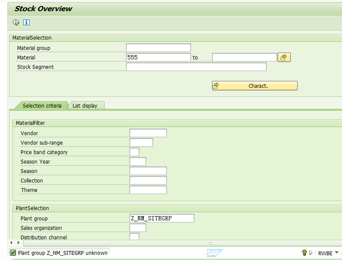The width and height of the screenshot is (342, 260).
Task: Click the Charact. button
Action: click(255, 86)
